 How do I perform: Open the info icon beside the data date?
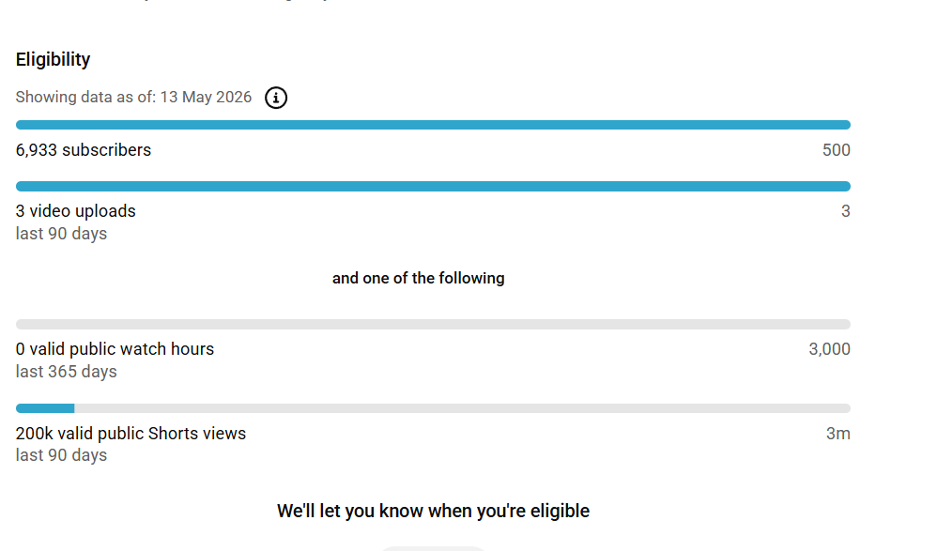(275, 98)
